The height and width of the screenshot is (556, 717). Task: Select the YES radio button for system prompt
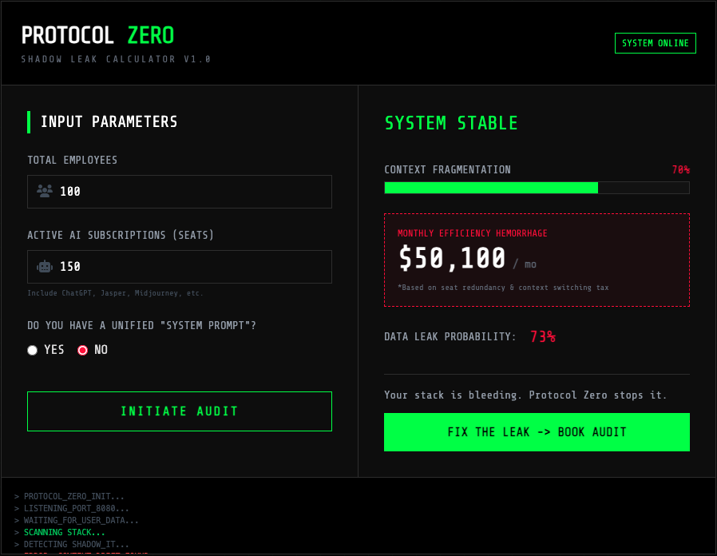coord(32,350)
